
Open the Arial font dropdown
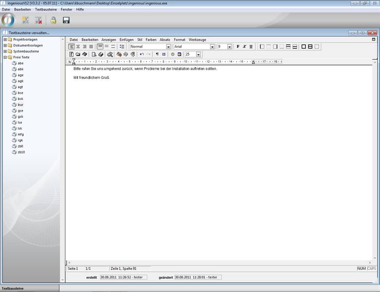(x=212, y=47)
